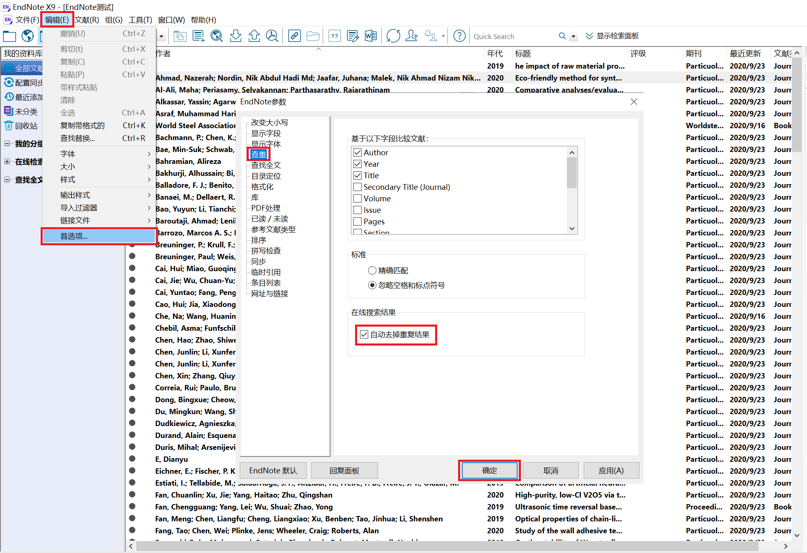The width and height of the screenshot is (807, 553).
Task: Click the field list scrollbar up arrow
Action: click(x=572, y=152)
